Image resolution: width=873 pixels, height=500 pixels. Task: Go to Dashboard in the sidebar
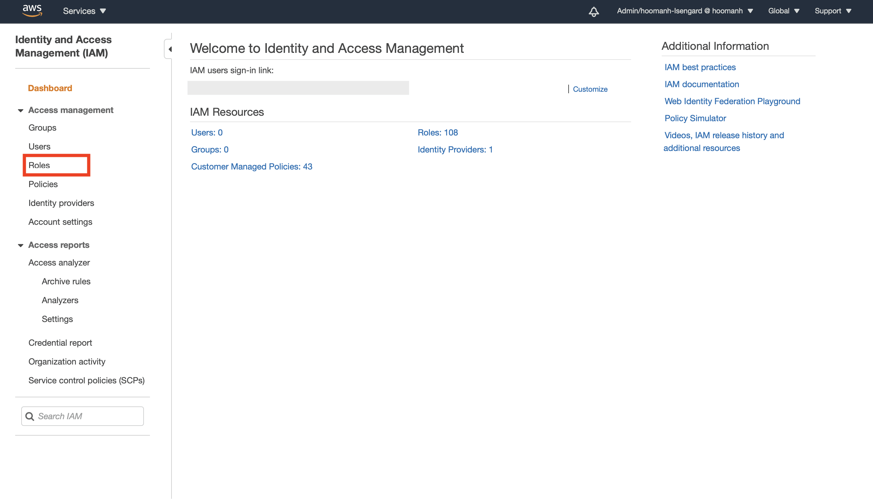[x=50, y=88]
